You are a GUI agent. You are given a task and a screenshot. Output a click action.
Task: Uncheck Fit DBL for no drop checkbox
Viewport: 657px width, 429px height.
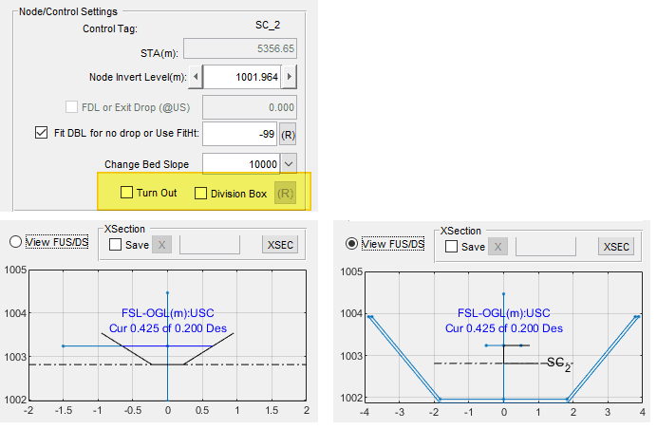pyautogui.click(x=40, y=134)
